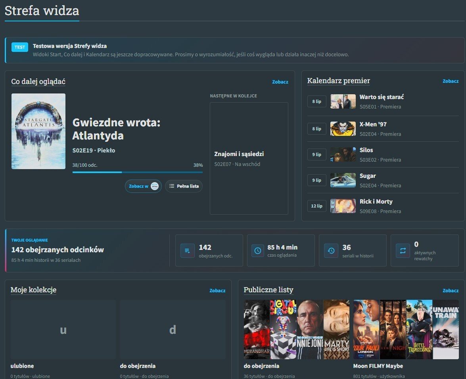Open Zobacz link in Co dalej oglądać
466x379 pixels.
point(280,82)
